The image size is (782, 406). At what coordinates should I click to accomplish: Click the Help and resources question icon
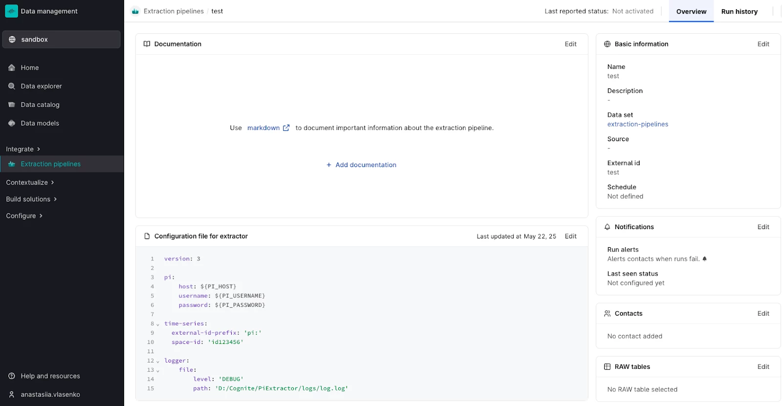(12, 376)
